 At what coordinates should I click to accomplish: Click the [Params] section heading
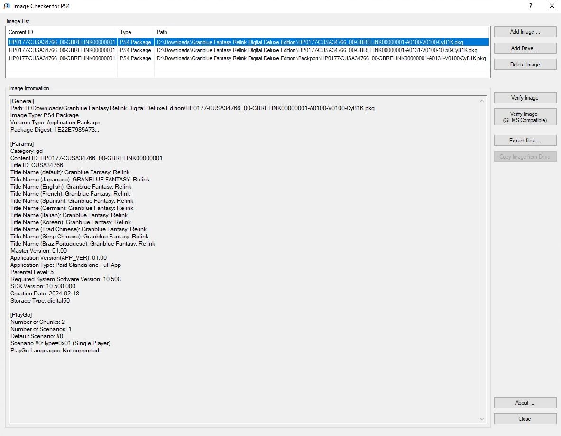pos(22,143)
